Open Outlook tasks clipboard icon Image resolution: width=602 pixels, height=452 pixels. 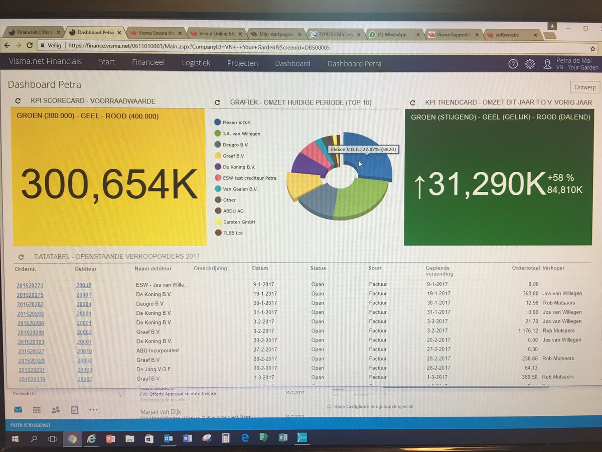click(x=74, y=410)
